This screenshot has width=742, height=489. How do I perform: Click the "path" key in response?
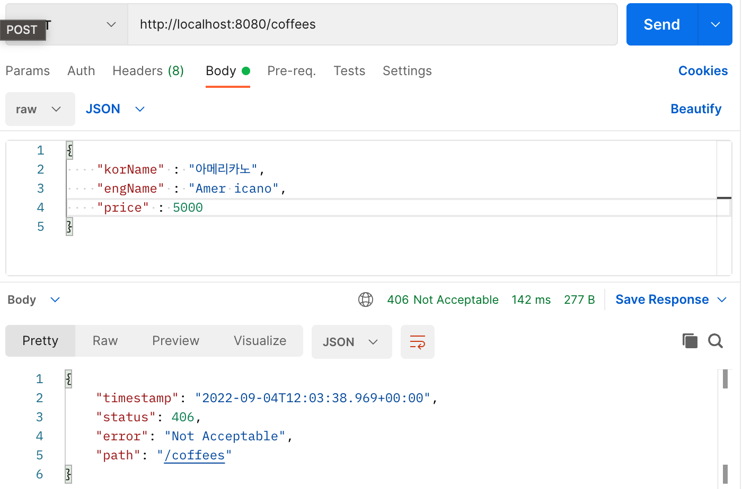(119, 455)
